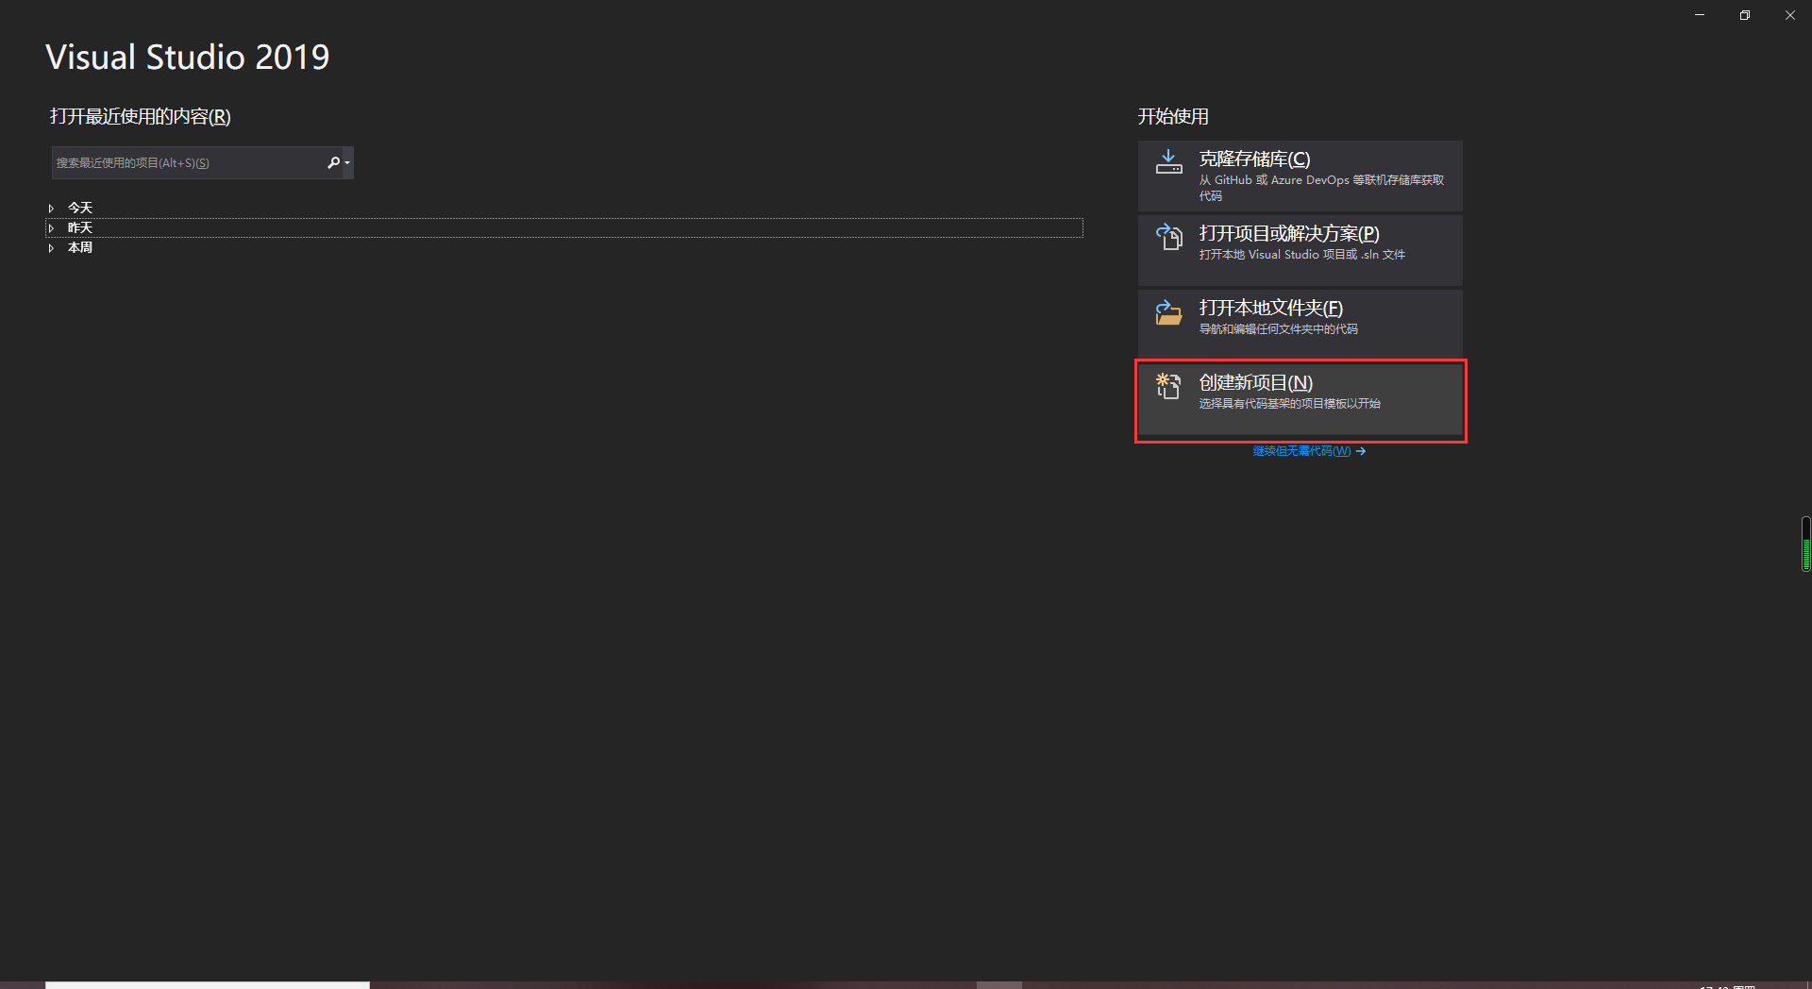Click the magnifier search icon in recent box
Viewport: 1812px width, 989px height.
[333, 162]
